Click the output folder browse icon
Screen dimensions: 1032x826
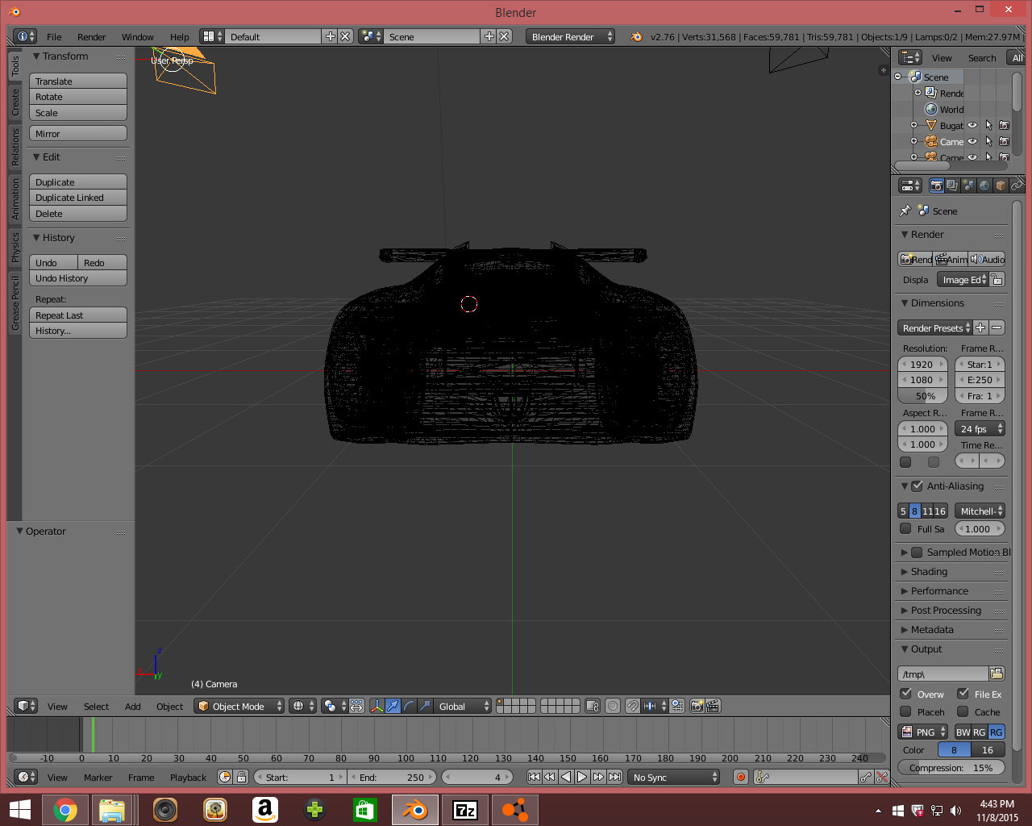point(997,674)
